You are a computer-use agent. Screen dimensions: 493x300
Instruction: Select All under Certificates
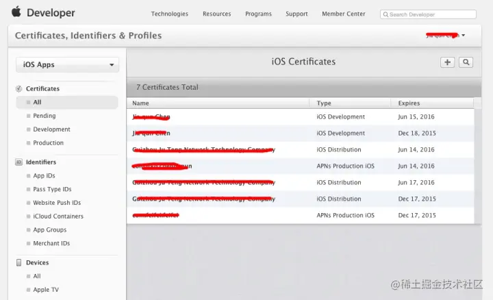coord(67,102)
